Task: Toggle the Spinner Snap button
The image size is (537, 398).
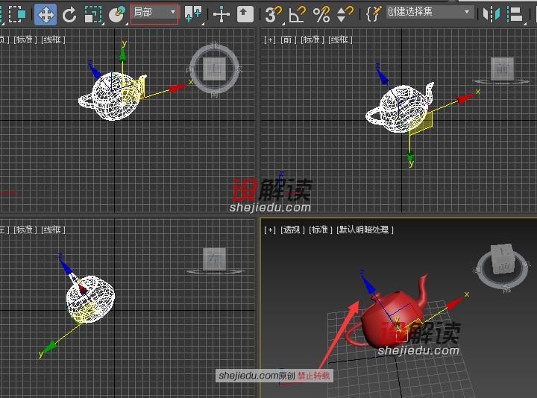Action: tap(345, 15)
